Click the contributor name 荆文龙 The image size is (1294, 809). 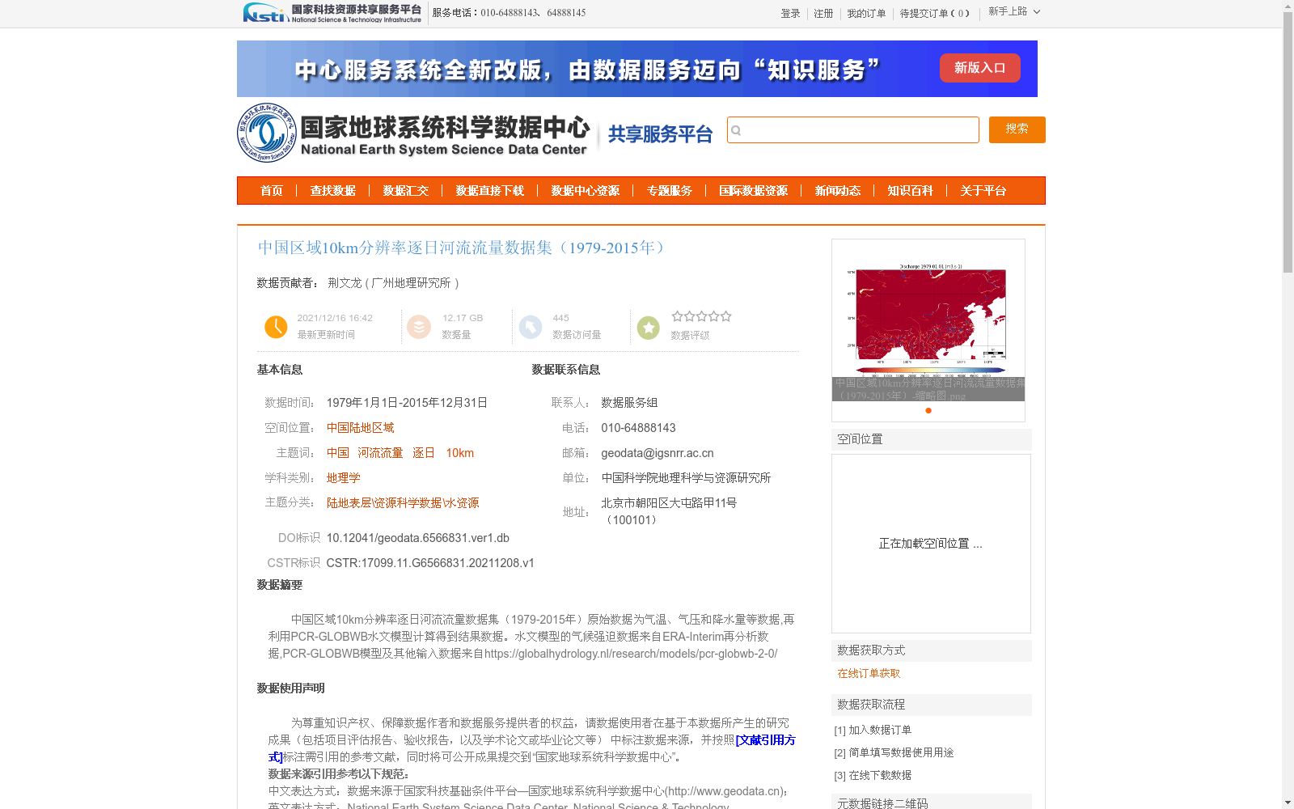point(345,283)
